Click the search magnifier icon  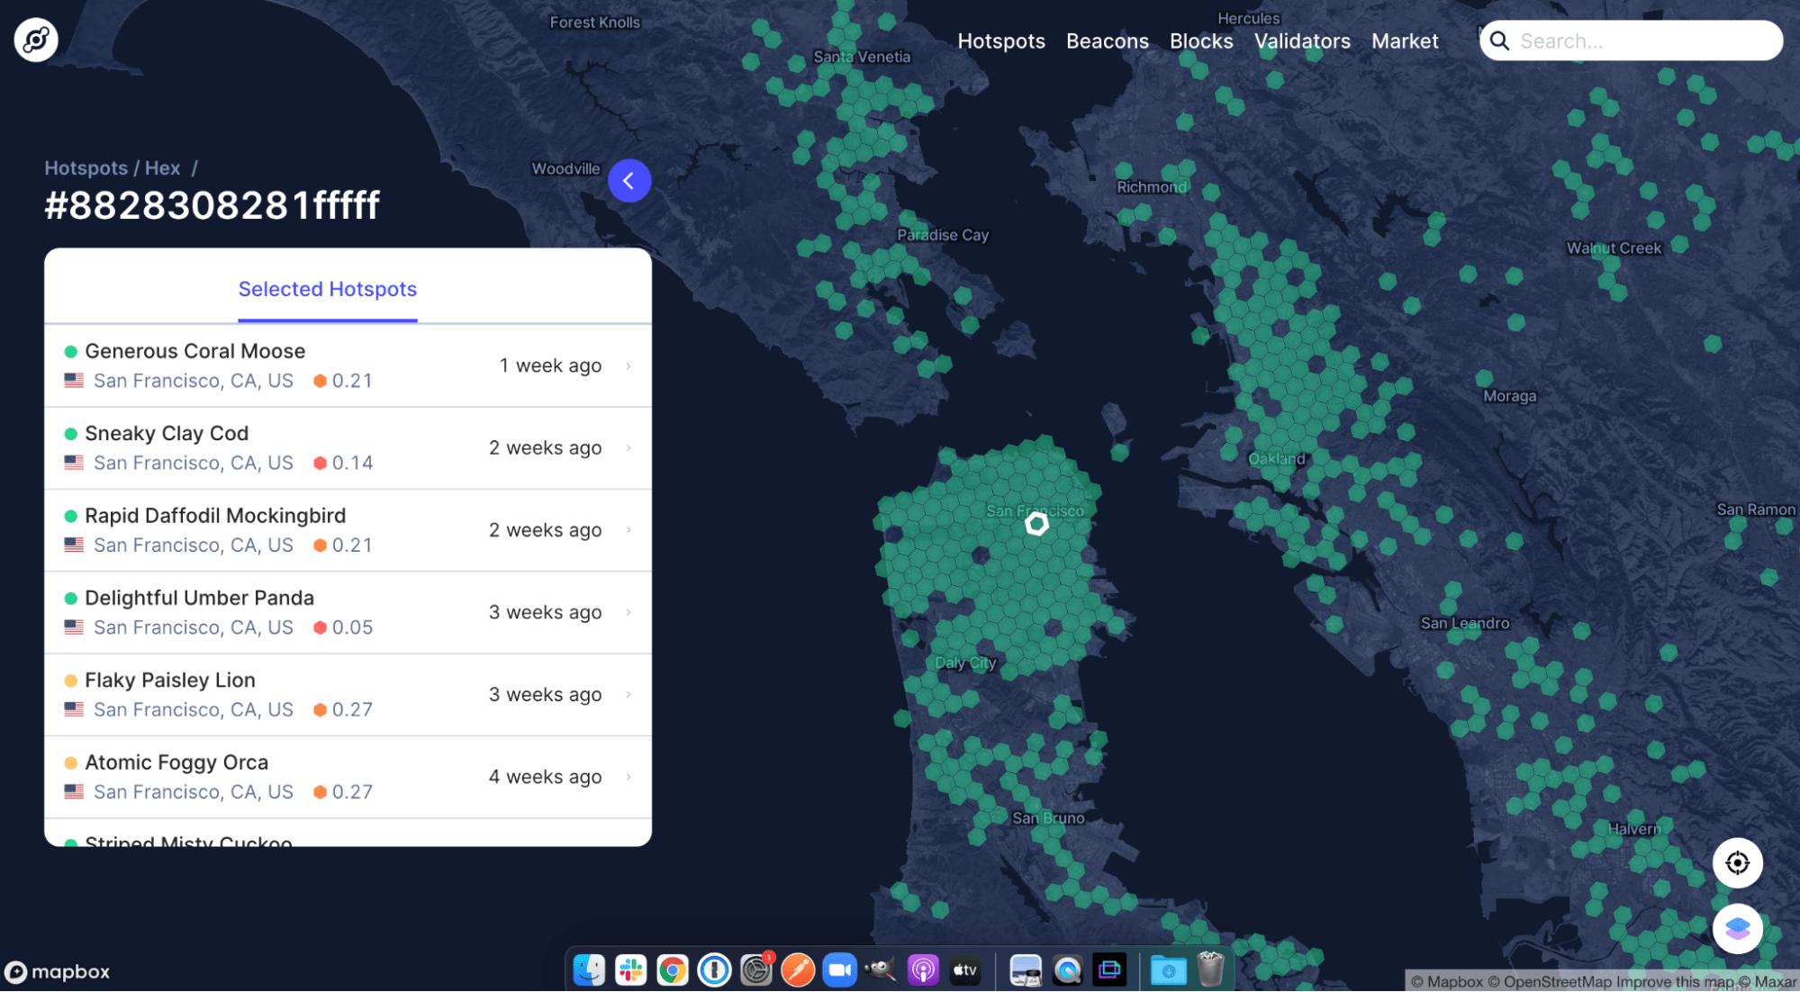(1499, 41)
